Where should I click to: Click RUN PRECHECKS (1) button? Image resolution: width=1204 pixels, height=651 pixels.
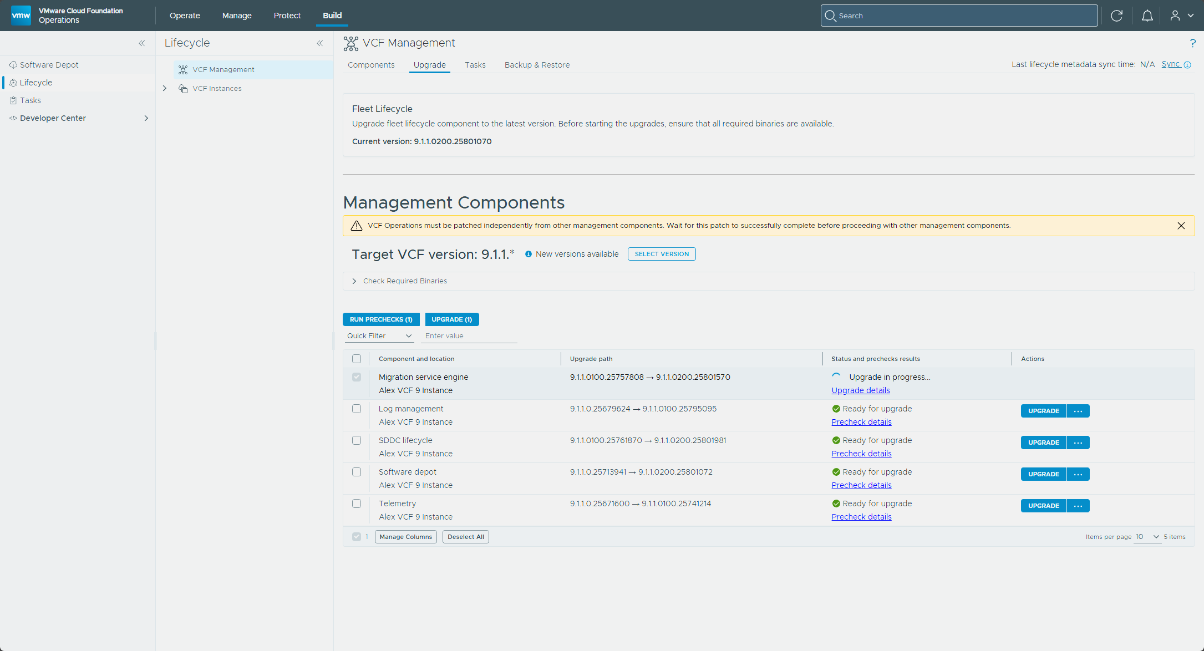(x=381, y=319)
